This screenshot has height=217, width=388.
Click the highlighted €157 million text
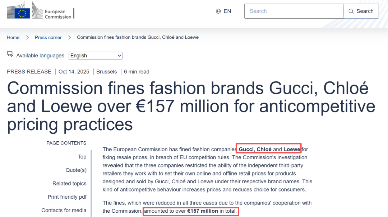click(x=203, y=211)
